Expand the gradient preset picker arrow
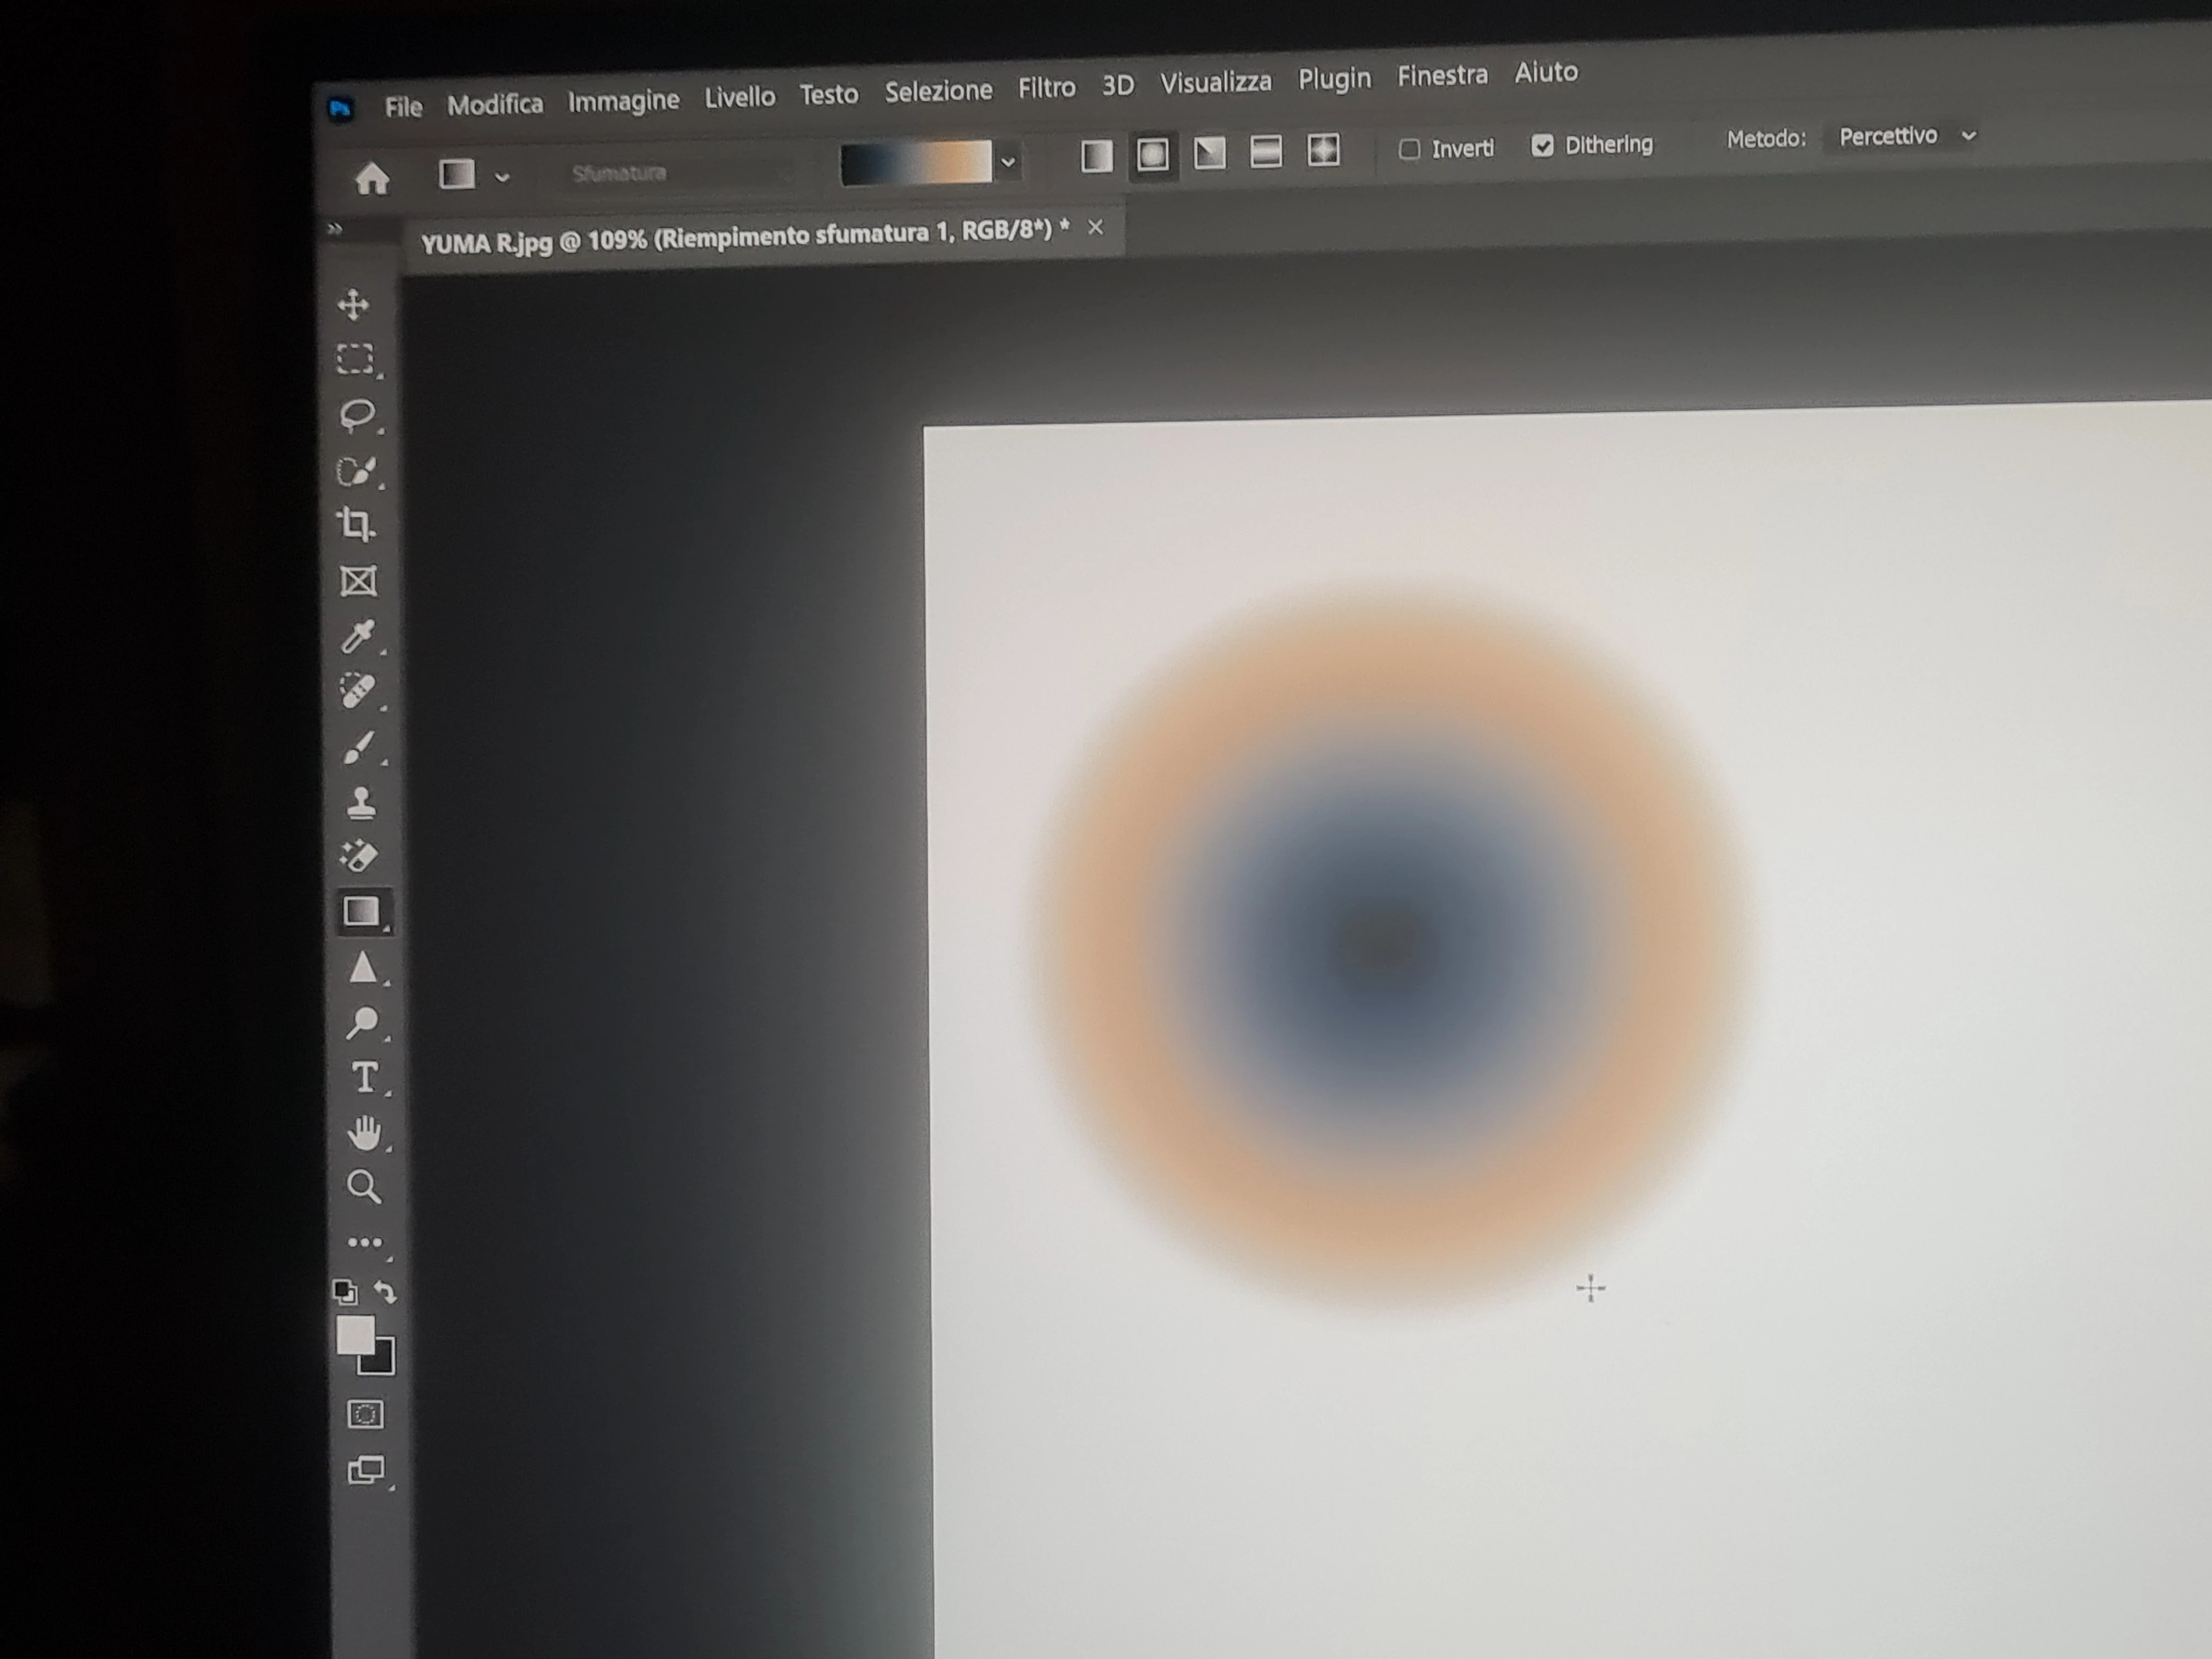This screenshot has height=1659, width=2212. point(1008,162)
